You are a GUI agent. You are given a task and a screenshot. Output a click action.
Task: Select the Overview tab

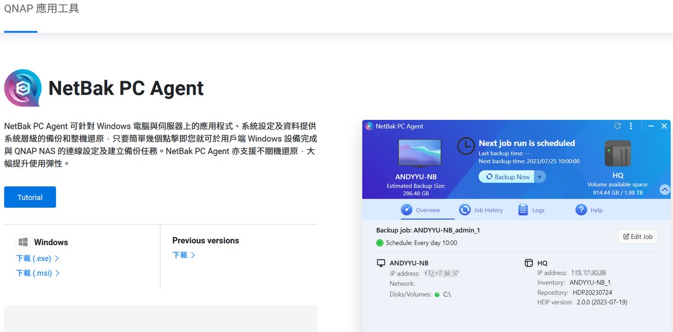click(421, 210)
